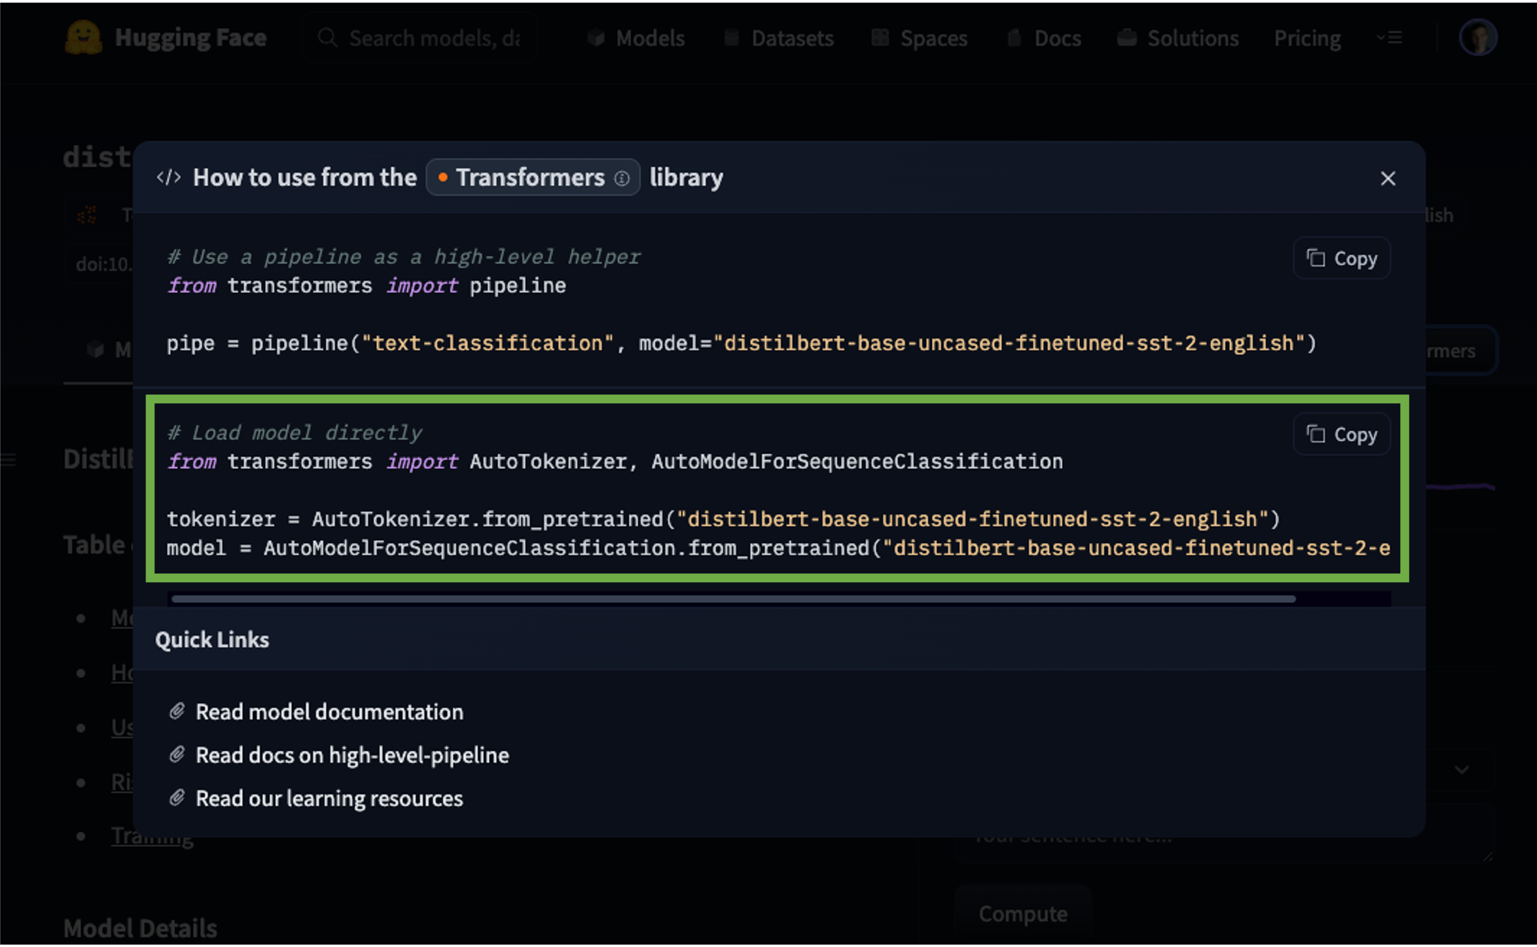Click the 'text-classification' string in code
The height and width of the screenshot is (947, 1537).
(487, 343)
